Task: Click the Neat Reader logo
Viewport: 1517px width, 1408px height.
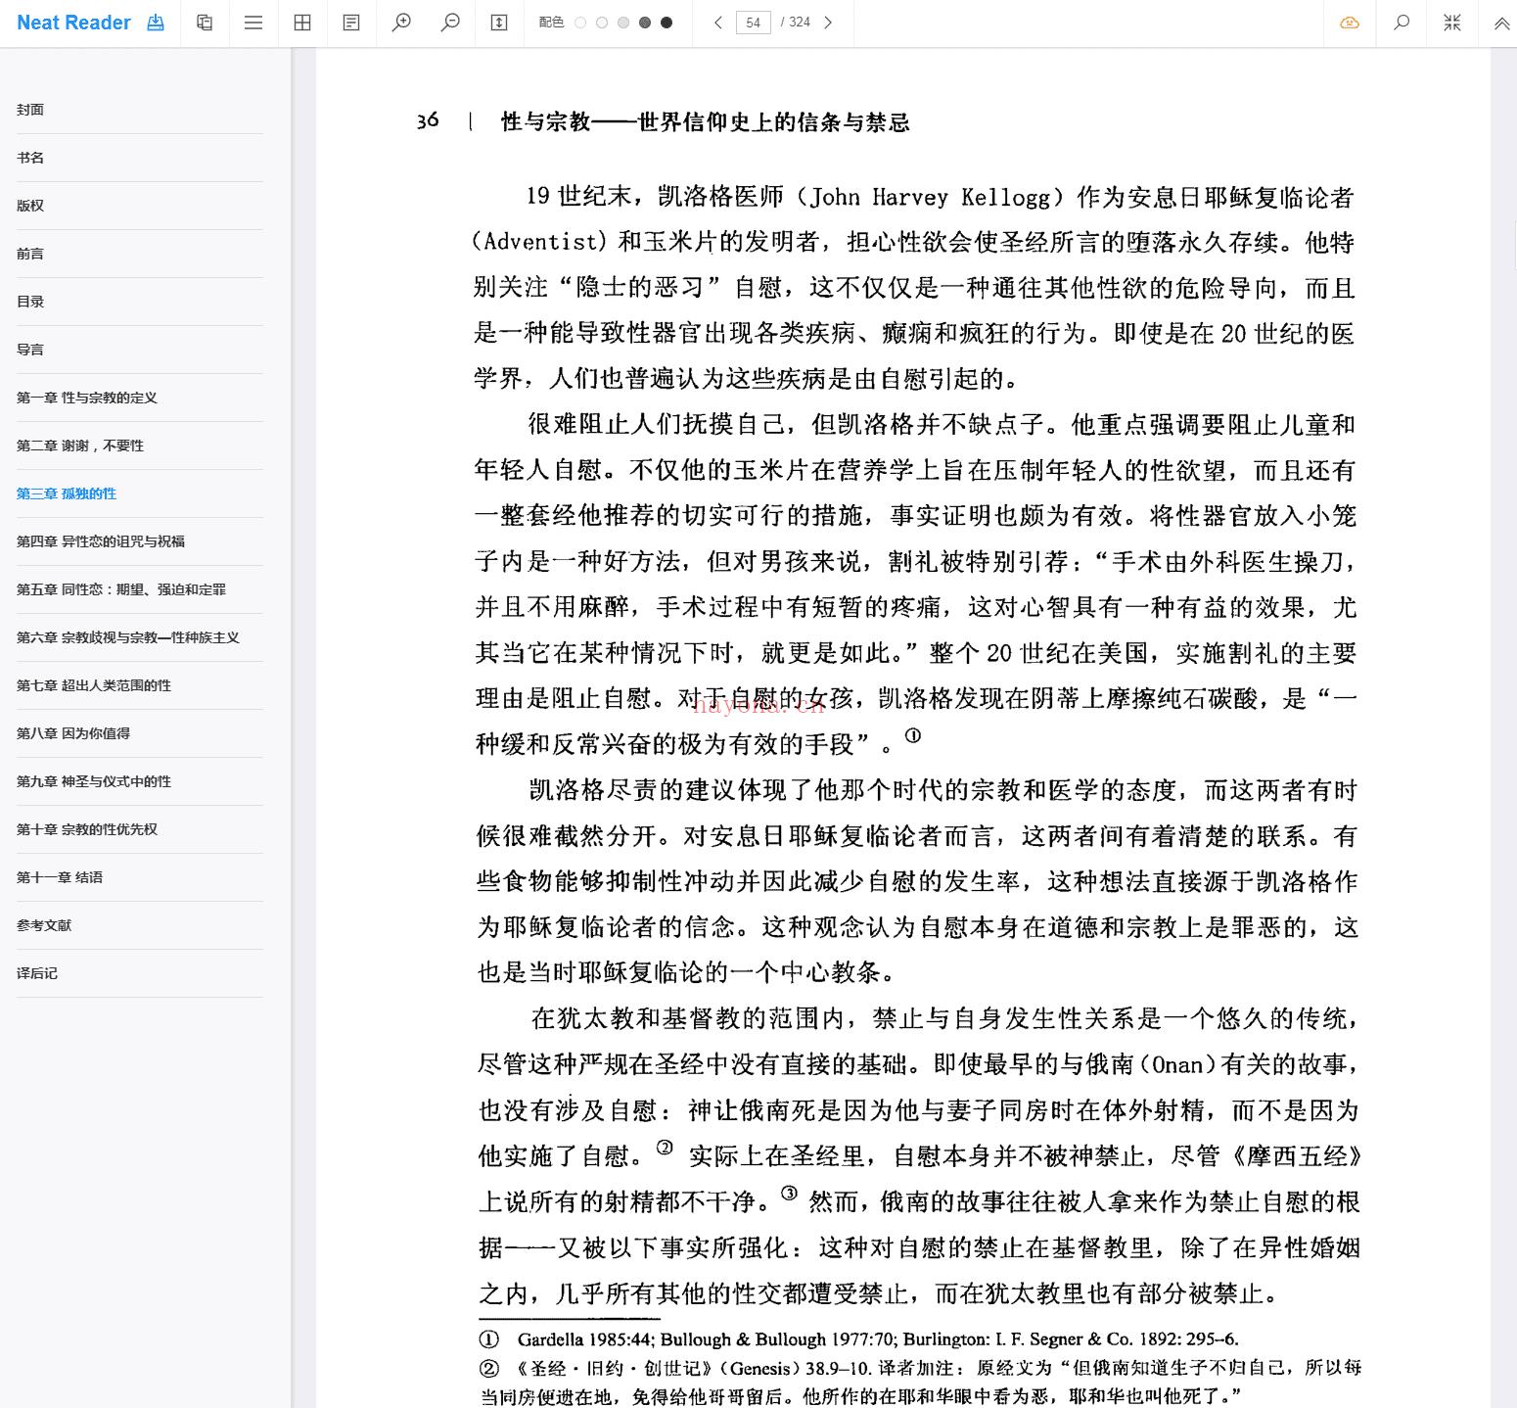Action: 73,23
